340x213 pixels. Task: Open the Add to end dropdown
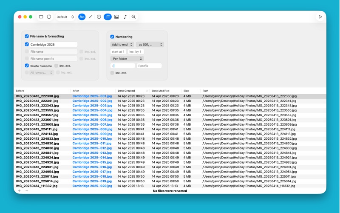pyautogui.click(x=122, y=44)
